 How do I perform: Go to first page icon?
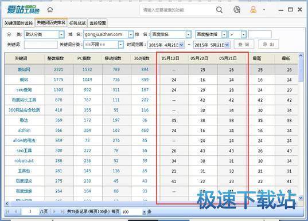coord(7,212)
